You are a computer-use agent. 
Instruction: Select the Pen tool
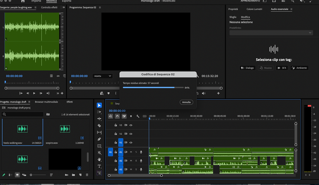[99, 139]
